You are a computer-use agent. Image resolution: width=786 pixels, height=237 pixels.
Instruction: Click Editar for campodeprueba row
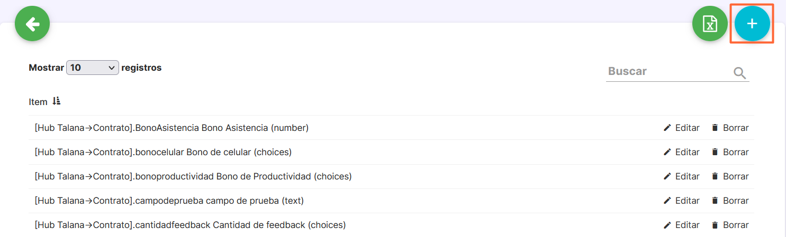click(688, 201)
